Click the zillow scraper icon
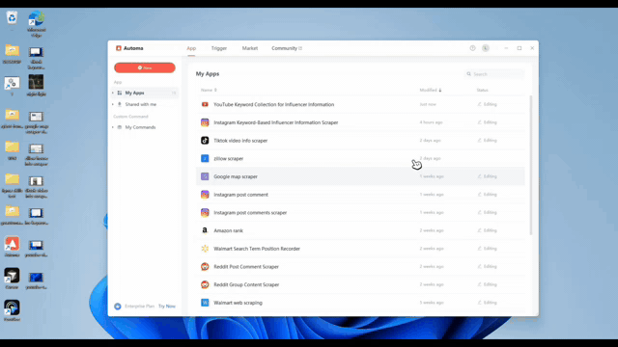 tap(205, 158)
